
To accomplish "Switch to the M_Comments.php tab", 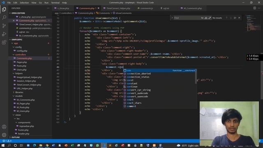I will pos(193,8).
